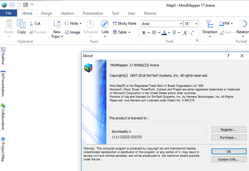The height and width of the screenshot is (171, 249).
Task: Open the Ideation tab
Action: pos(67,13)
